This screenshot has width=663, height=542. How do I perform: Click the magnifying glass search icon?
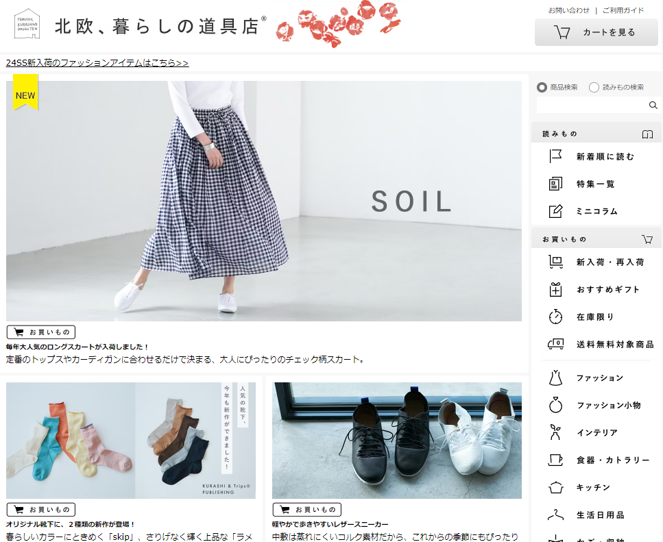click(x=653, y=106)
